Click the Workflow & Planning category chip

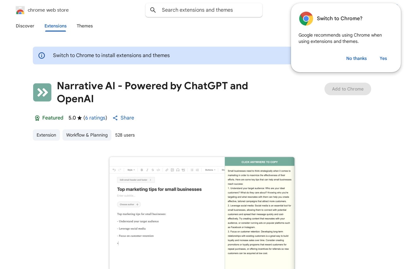click(x=87, y=135)
